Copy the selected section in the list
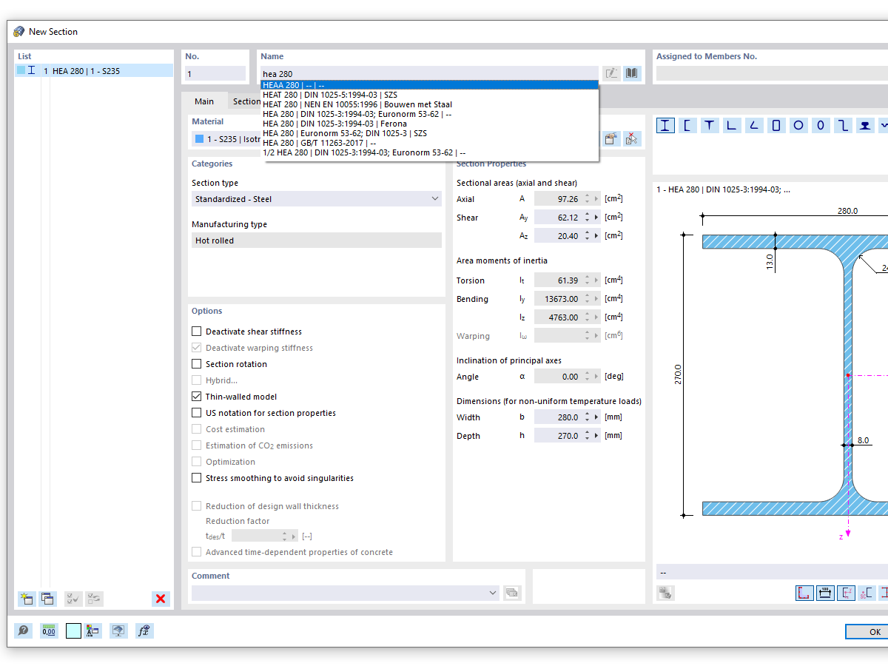The height and width of the screenshot is (666, 888). point(47,599)
